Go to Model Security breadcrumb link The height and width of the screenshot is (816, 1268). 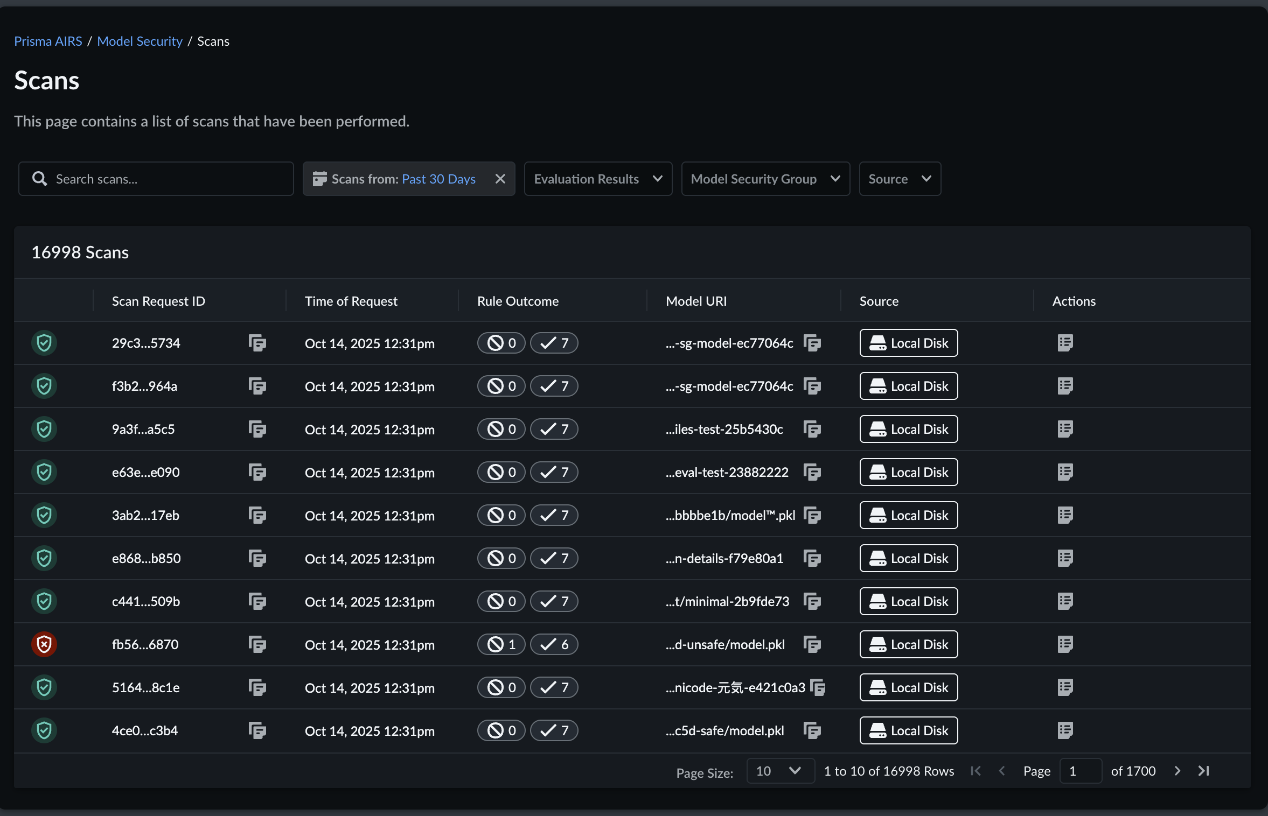tap(140, 41)
